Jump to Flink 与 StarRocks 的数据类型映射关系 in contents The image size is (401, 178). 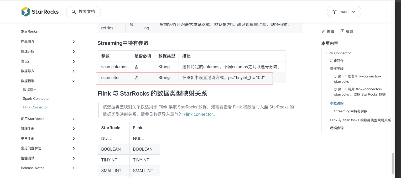point(360,120)
